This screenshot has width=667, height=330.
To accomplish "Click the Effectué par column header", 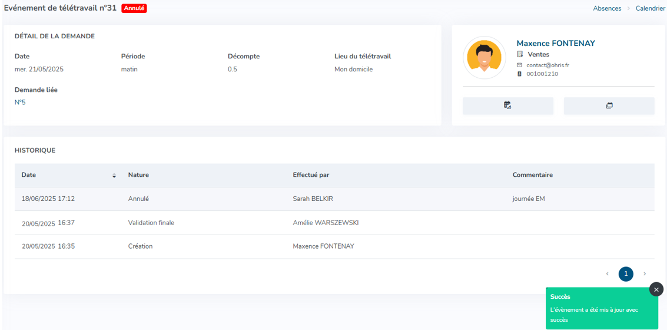I will pos(311,175).
